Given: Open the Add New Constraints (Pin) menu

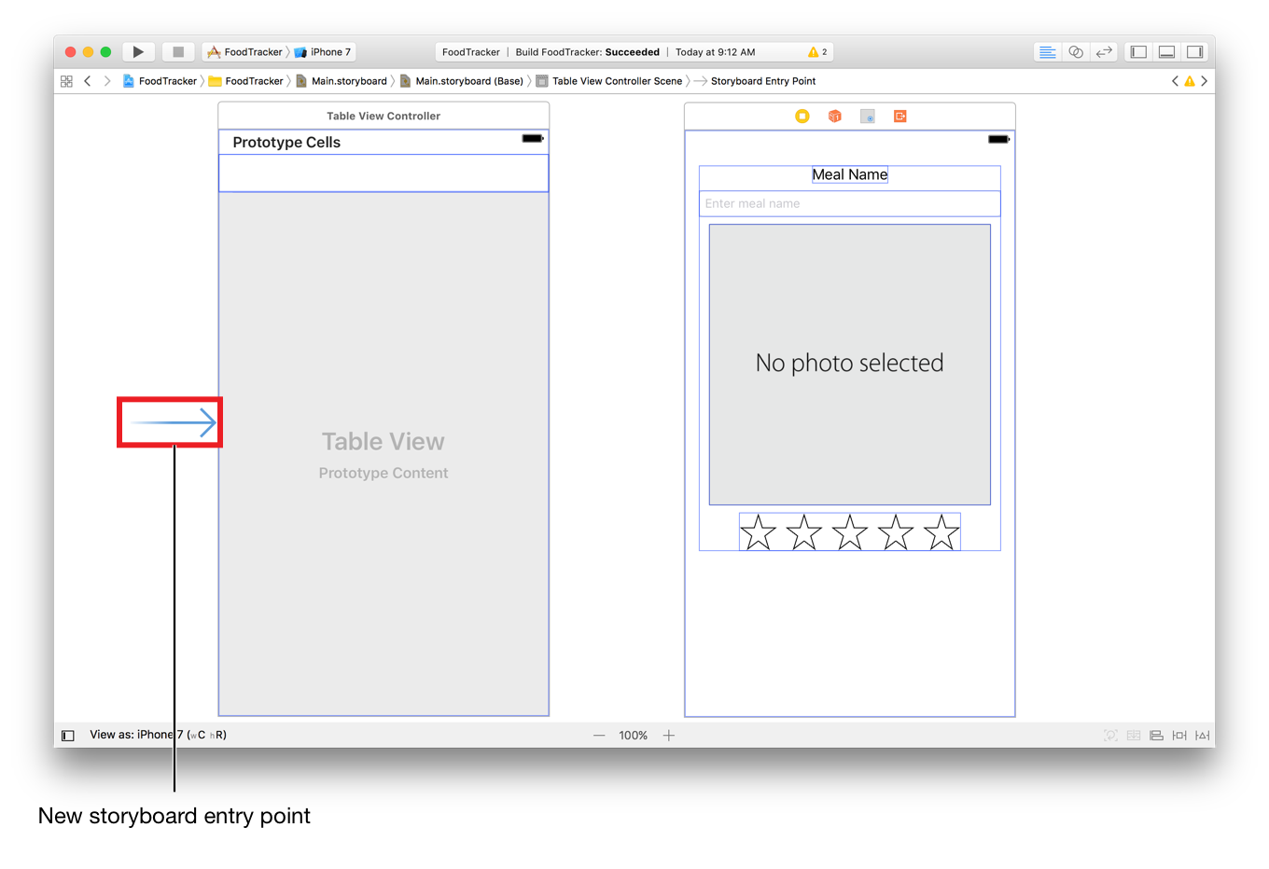Looking at the screenshot, I should [1179, 736].
